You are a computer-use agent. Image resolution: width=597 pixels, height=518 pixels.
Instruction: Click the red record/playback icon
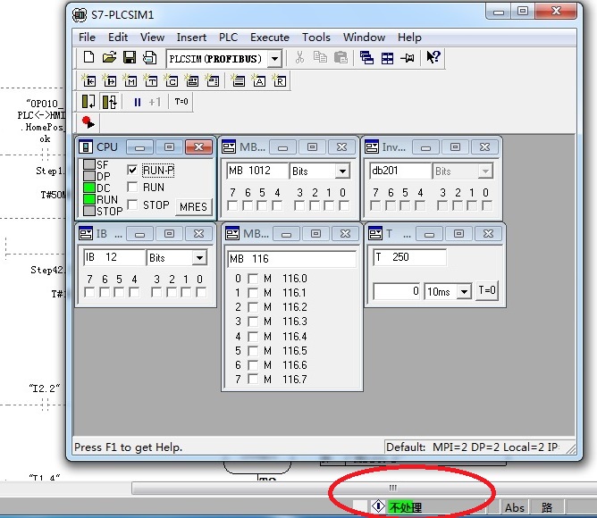pos(88,122)
